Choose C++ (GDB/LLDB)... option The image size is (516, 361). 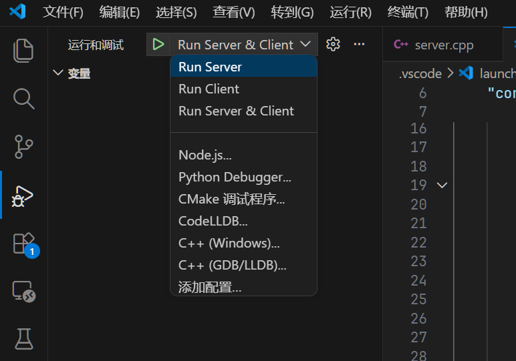point(243,265)
